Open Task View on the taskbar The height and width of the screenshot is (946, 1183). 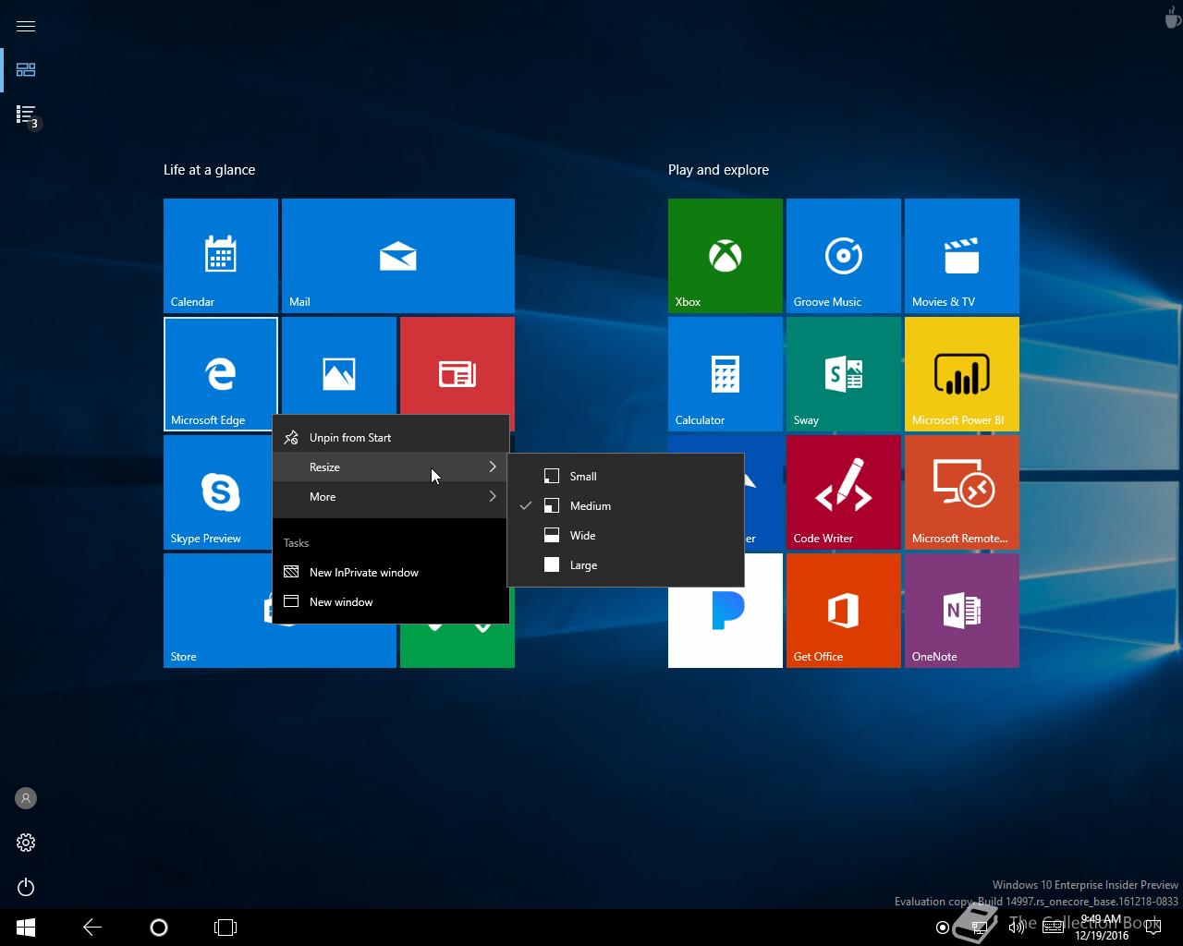(x=226, y=928)
